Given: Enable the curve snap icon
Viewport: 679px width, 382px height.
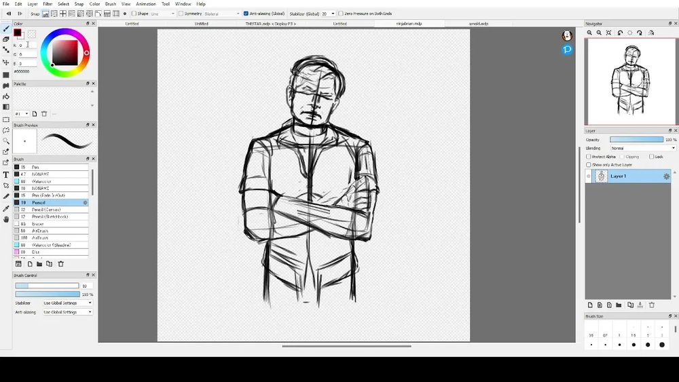Looking at the screenshot, I should [98, 14].
